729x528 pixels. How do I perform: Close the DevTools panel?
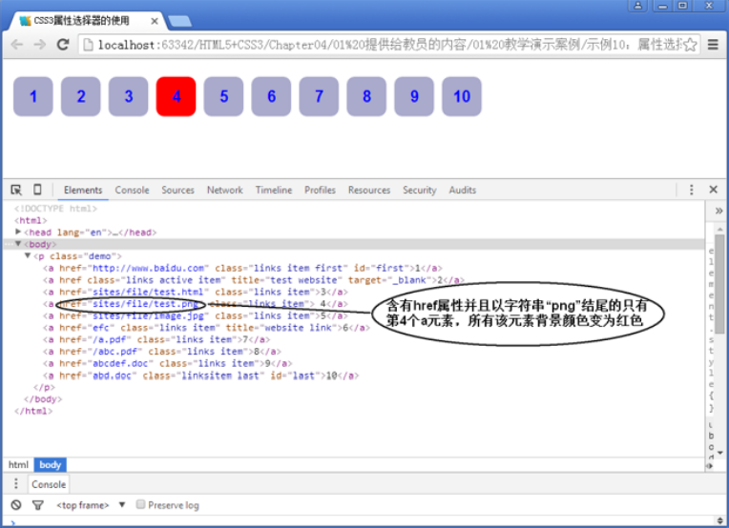pyautogui.click(x=713, y=190)
